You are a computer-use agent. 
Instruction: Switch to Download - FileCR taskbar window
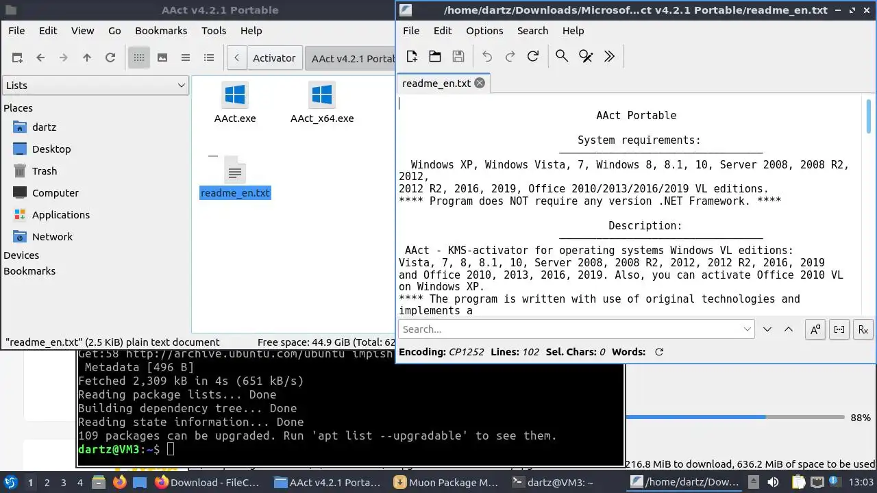(207, 483)
